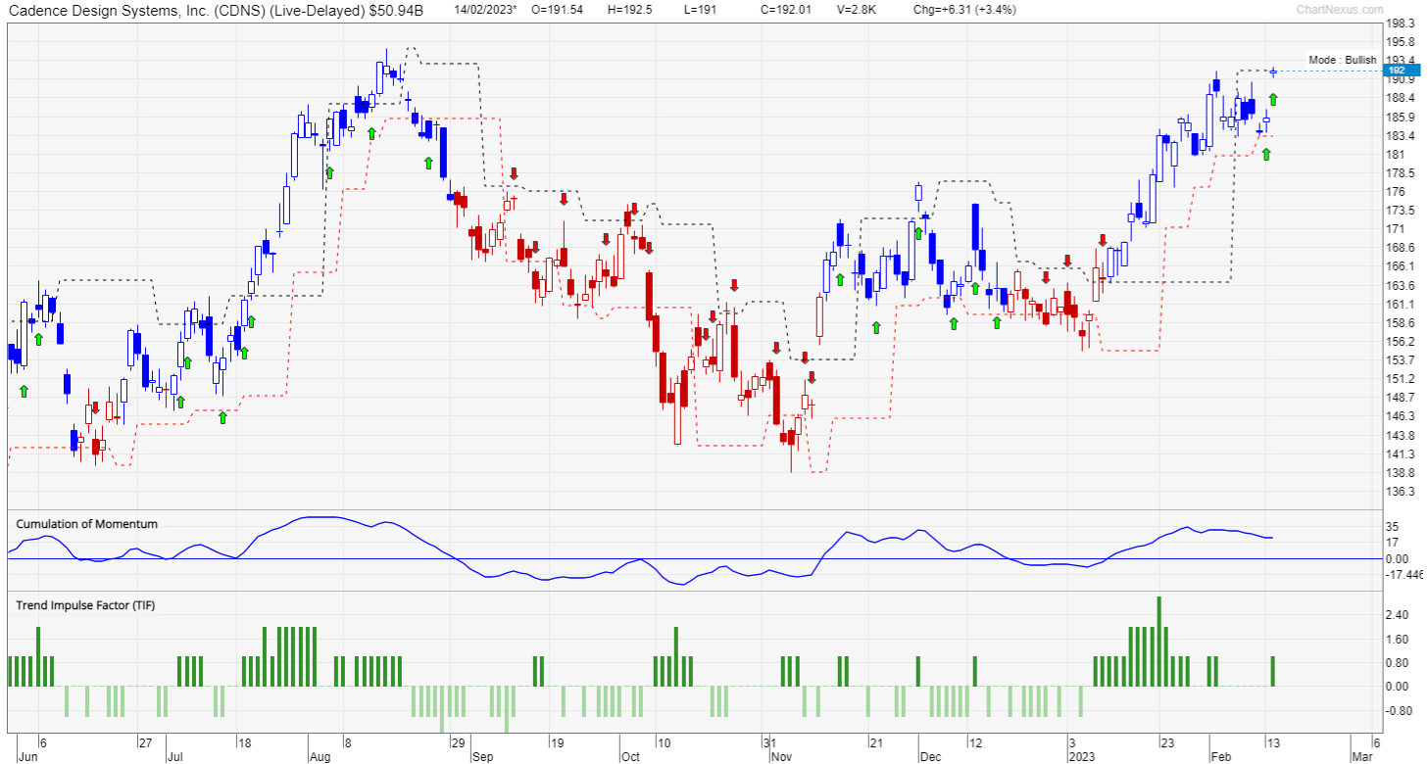This screenshot has width=1428, height=764.
Task: Click the 23 date tick label
Action: coord(1167,741)
